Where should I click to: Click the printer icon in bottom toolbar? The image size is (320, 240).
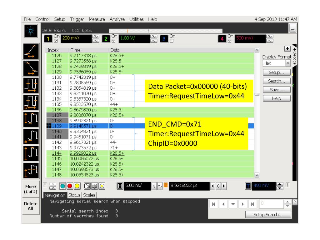tap(94, 186)
